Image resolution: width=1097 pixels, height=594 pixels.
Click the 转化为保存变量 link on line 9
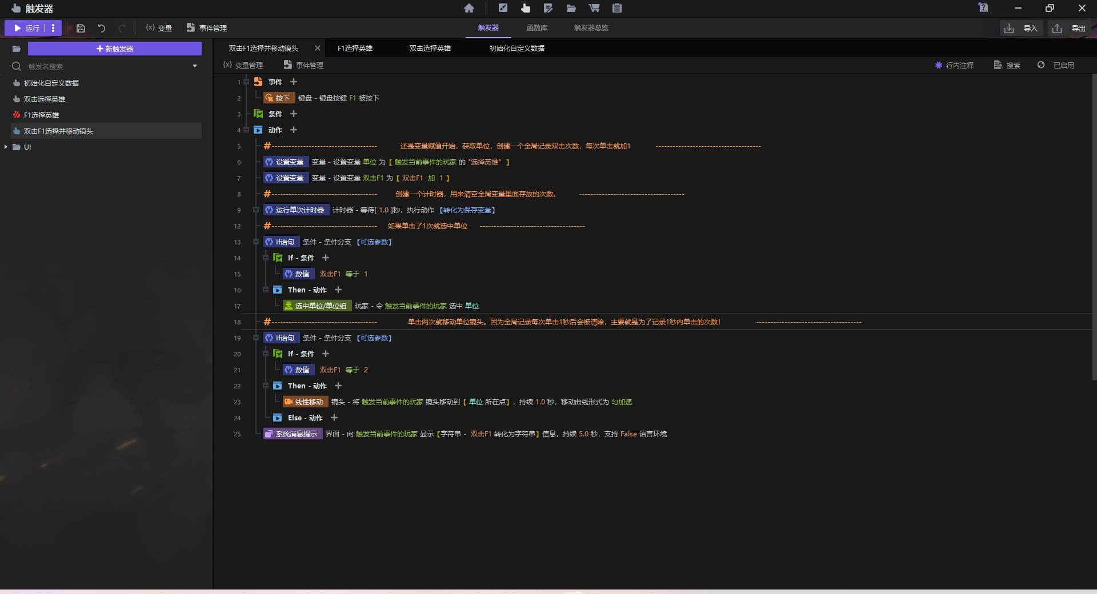[x=467, y=210]
